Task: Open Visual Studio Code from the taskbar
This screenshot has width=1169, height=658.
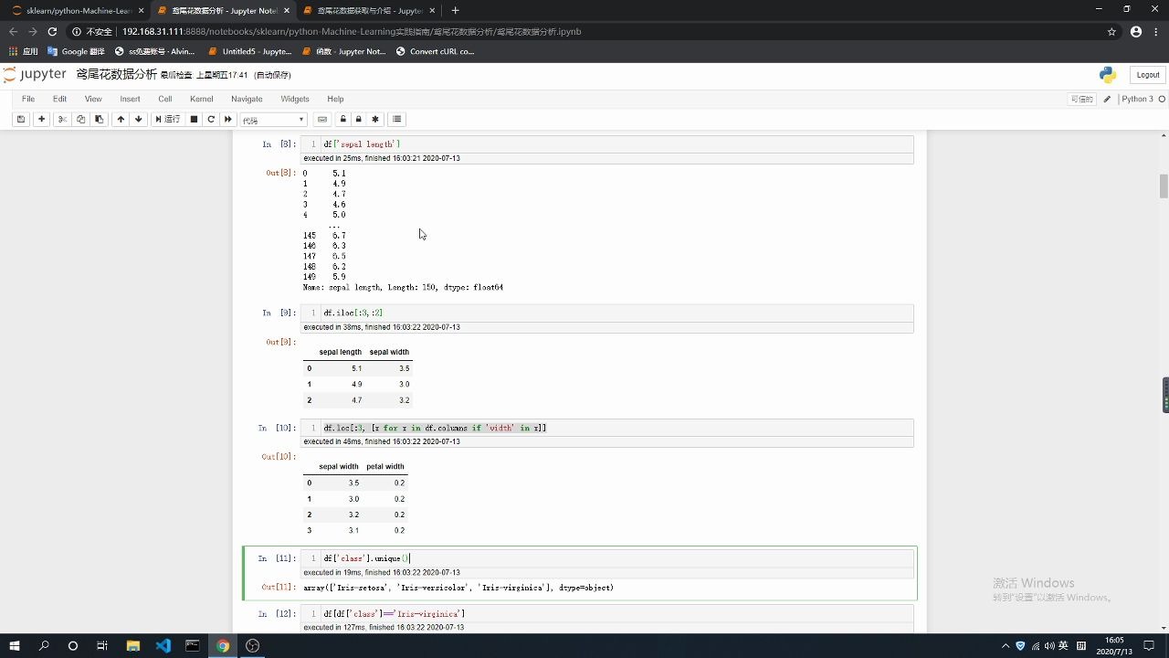Action: [163, 646]
